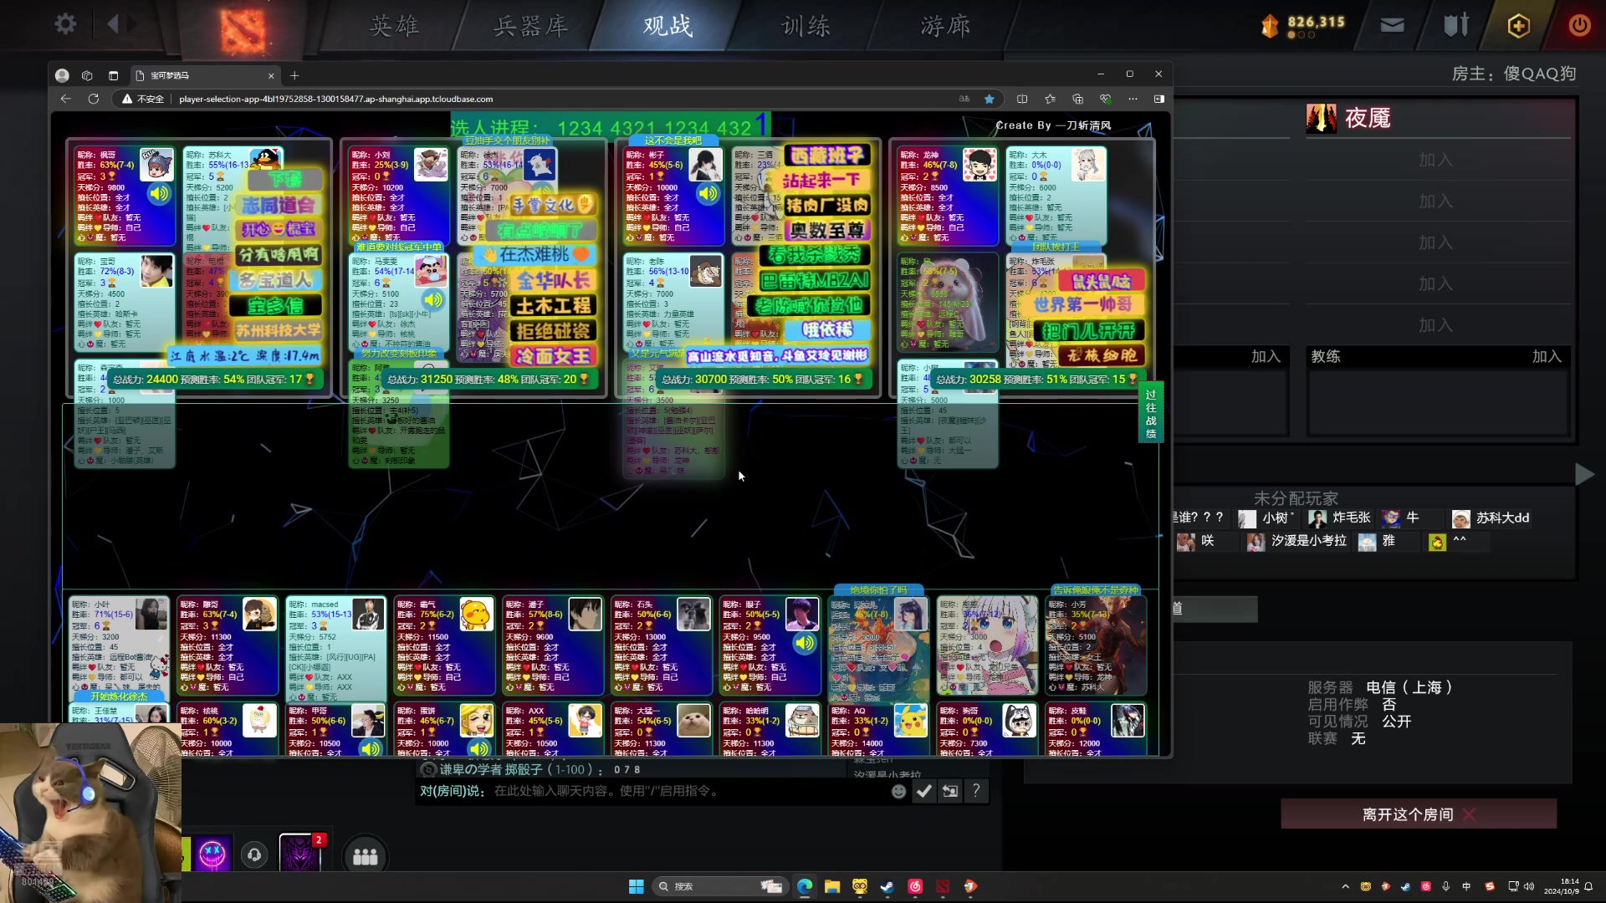Image resolution: width=1606 pixels, height=903 pixels.
Task: Toggle the speaker on the 彬子 card
Action: point(708,194)
